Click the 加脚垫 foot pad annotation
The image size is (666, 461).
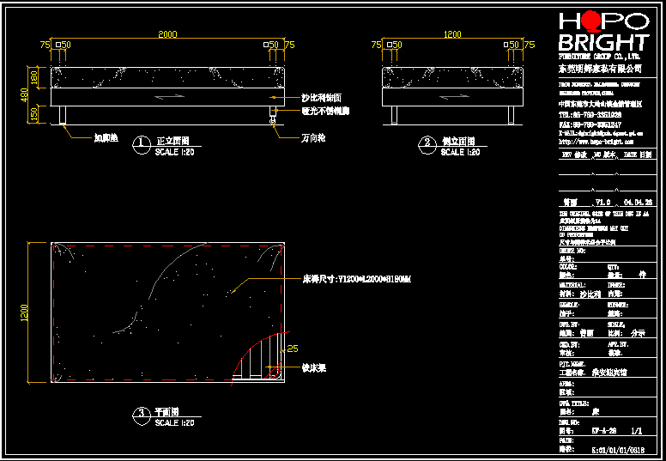pos(106,138)
